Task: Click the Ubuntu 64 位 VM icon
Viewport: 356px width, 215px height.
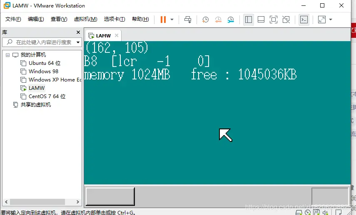Action: 23,63
